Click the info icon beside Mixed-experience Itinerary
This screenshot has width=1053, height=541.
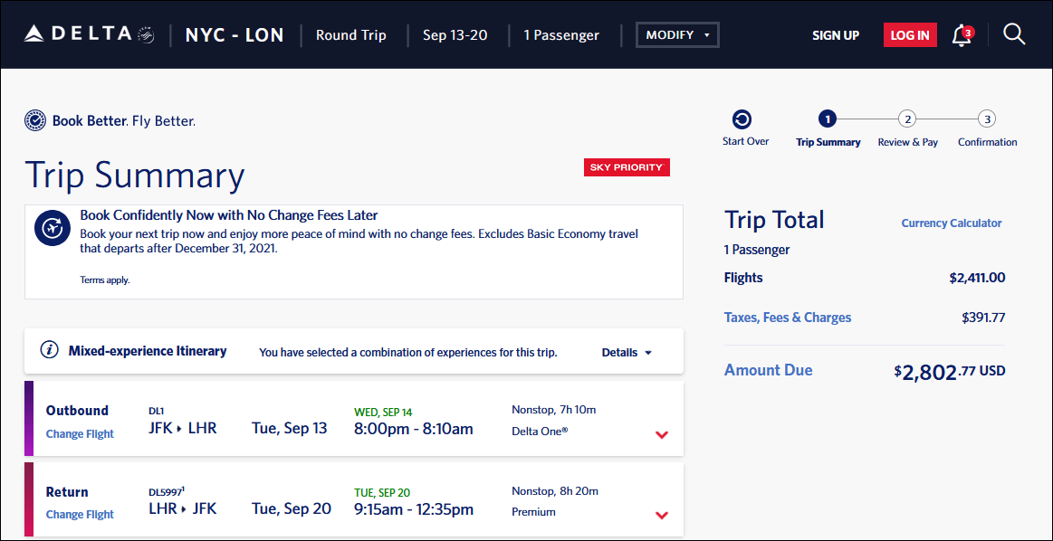pos(50,350)
